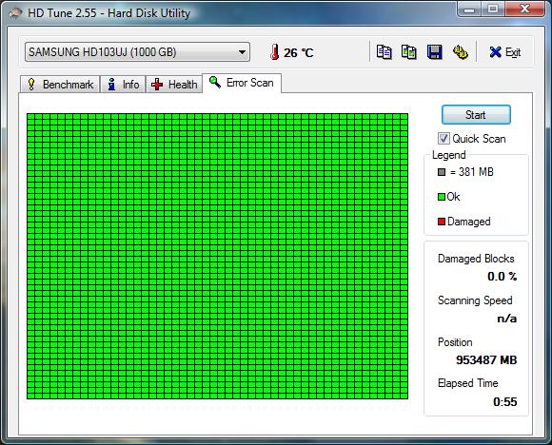The image size is (552, 445).
Task: Open the Info tab
Action: (x=123, y=85)
